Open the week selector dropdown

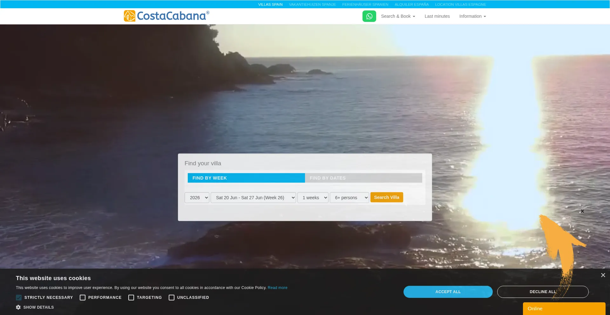(x=253, y=198)
